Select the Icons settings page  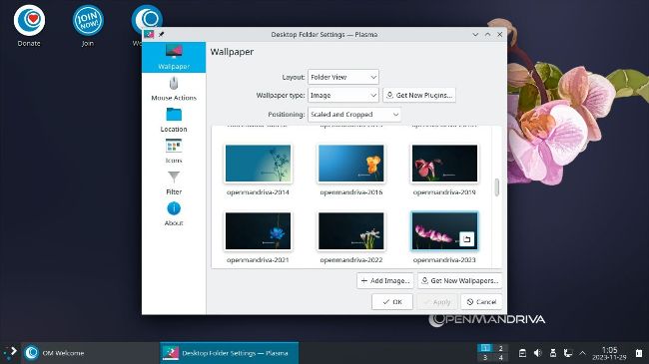click(174, 152)
